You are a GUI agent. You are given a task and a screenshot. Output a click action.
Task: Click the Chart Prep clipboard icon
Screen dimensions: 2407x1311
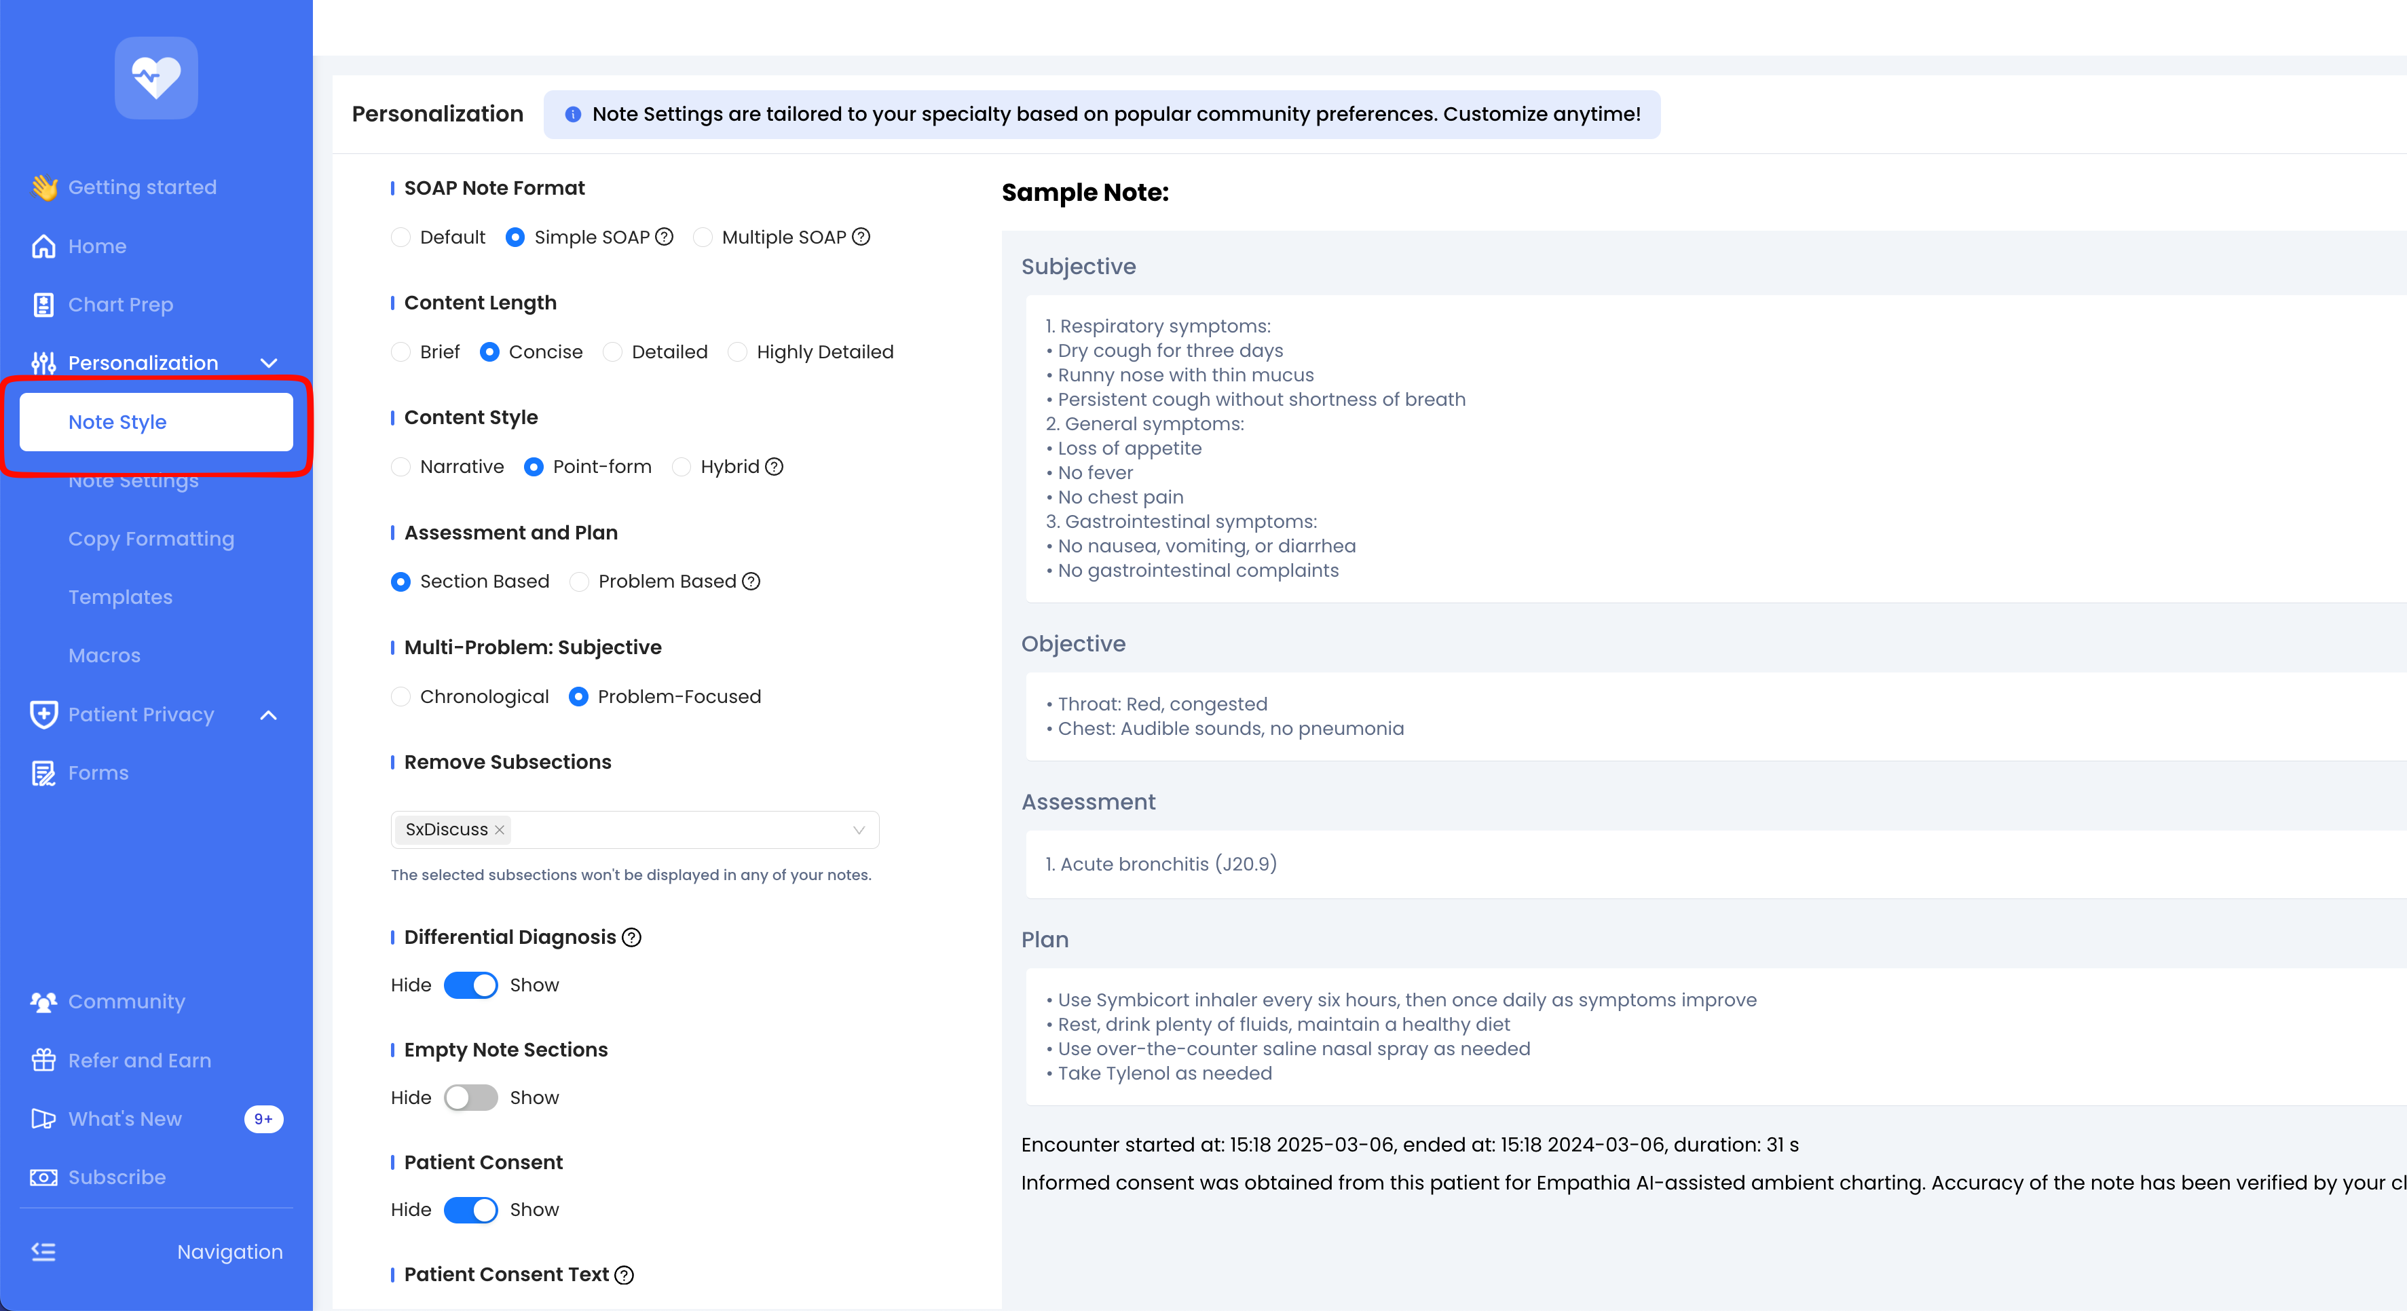43,305
